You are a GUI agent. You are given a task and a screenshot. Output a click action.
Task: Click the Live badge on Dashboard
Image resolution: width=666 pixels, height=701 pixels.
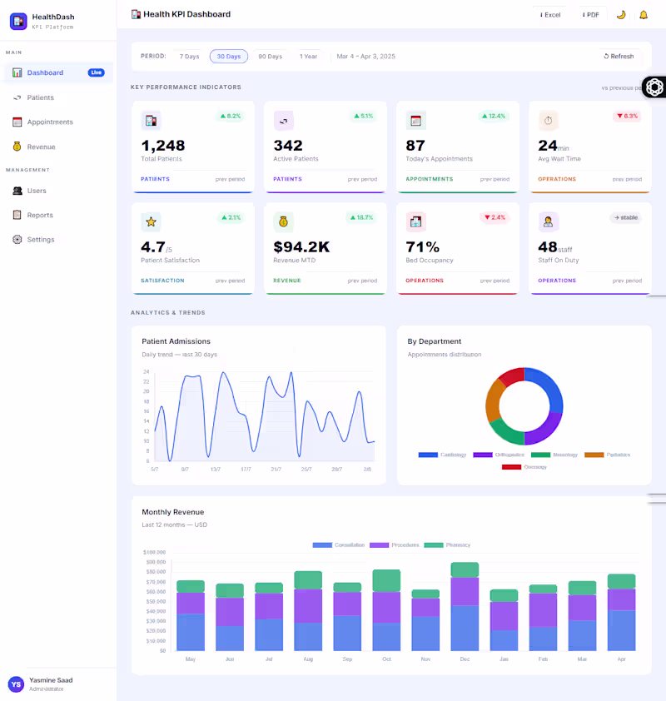(x=96, y=72)
